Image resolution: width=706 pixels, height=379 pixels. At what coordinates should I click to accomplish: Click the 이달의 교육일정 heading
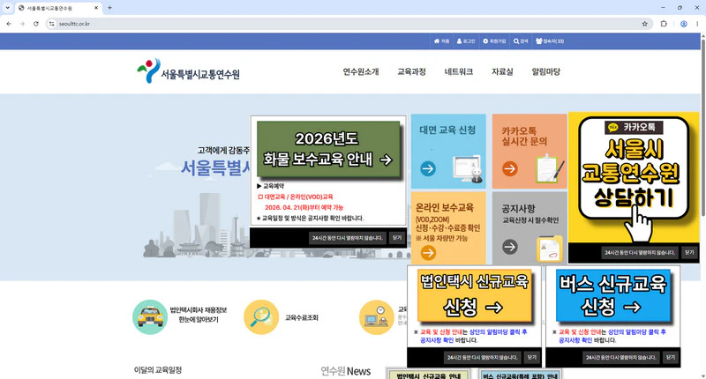[158, 370]
